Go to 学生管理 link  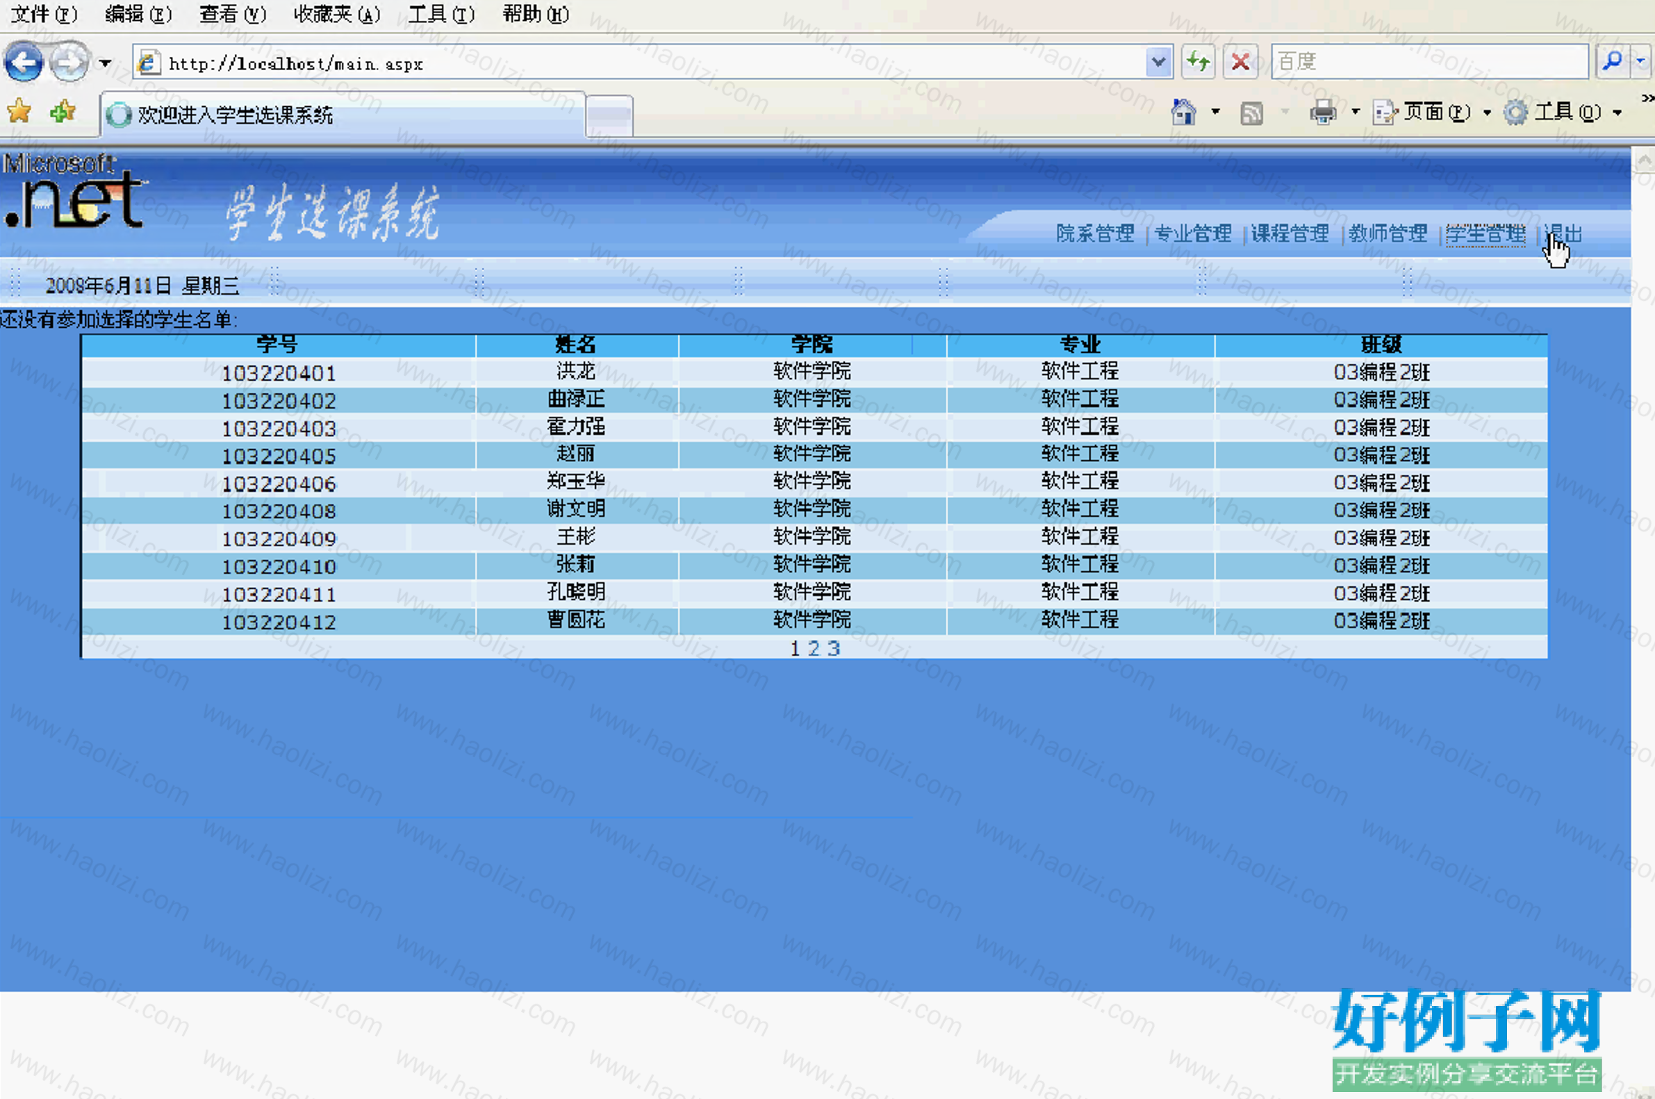point(1485,233)
